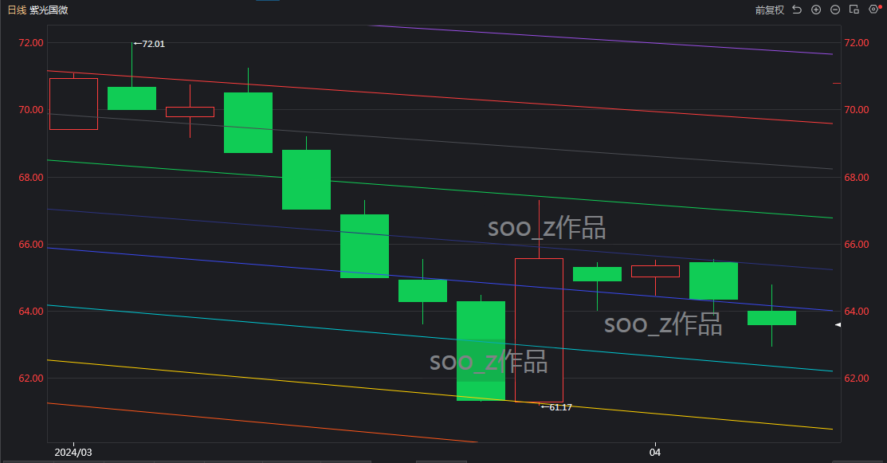Click 66.00 on the right price axis
The height and width of the screenshot is (463, 887).
(857, 244)
